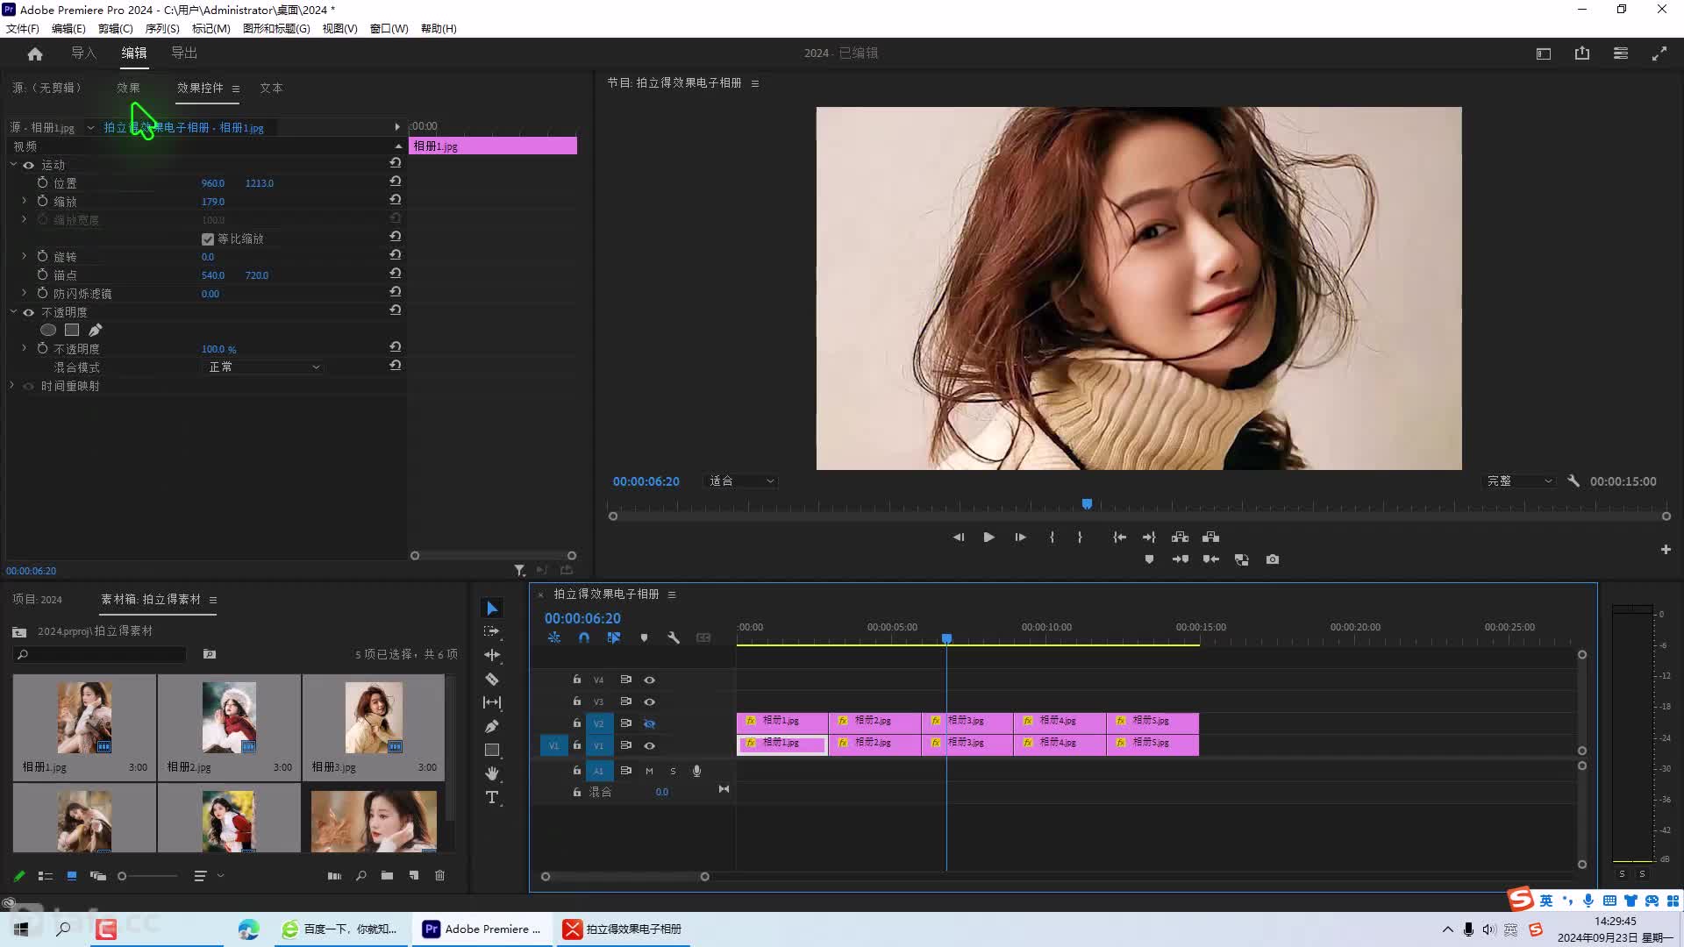Select the Hand tool
The width and height of the screenshot is (1684, 947).
(492, 773)
